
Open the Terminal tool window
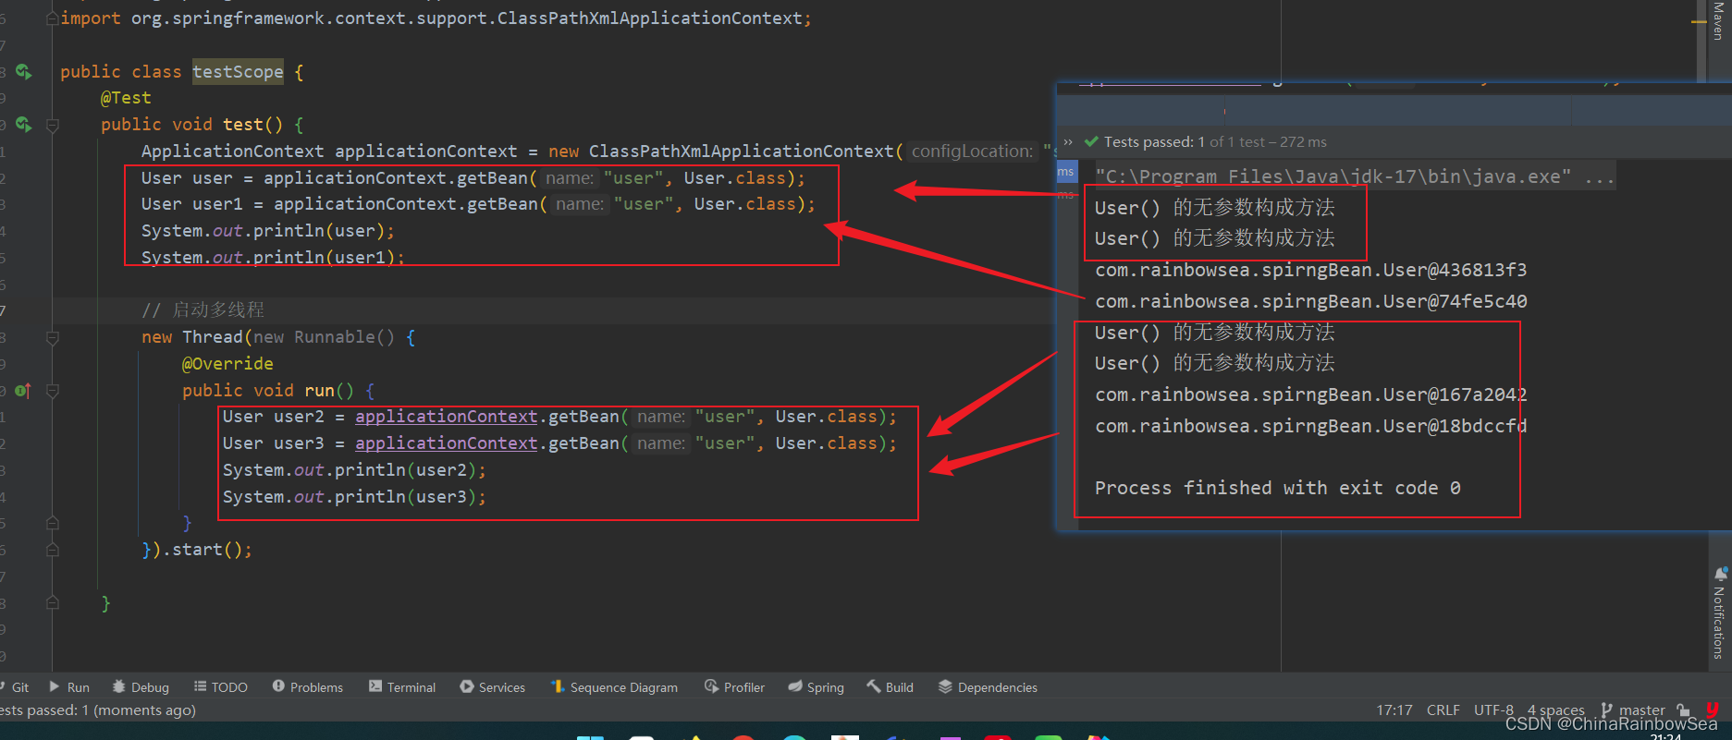(402, 687)
